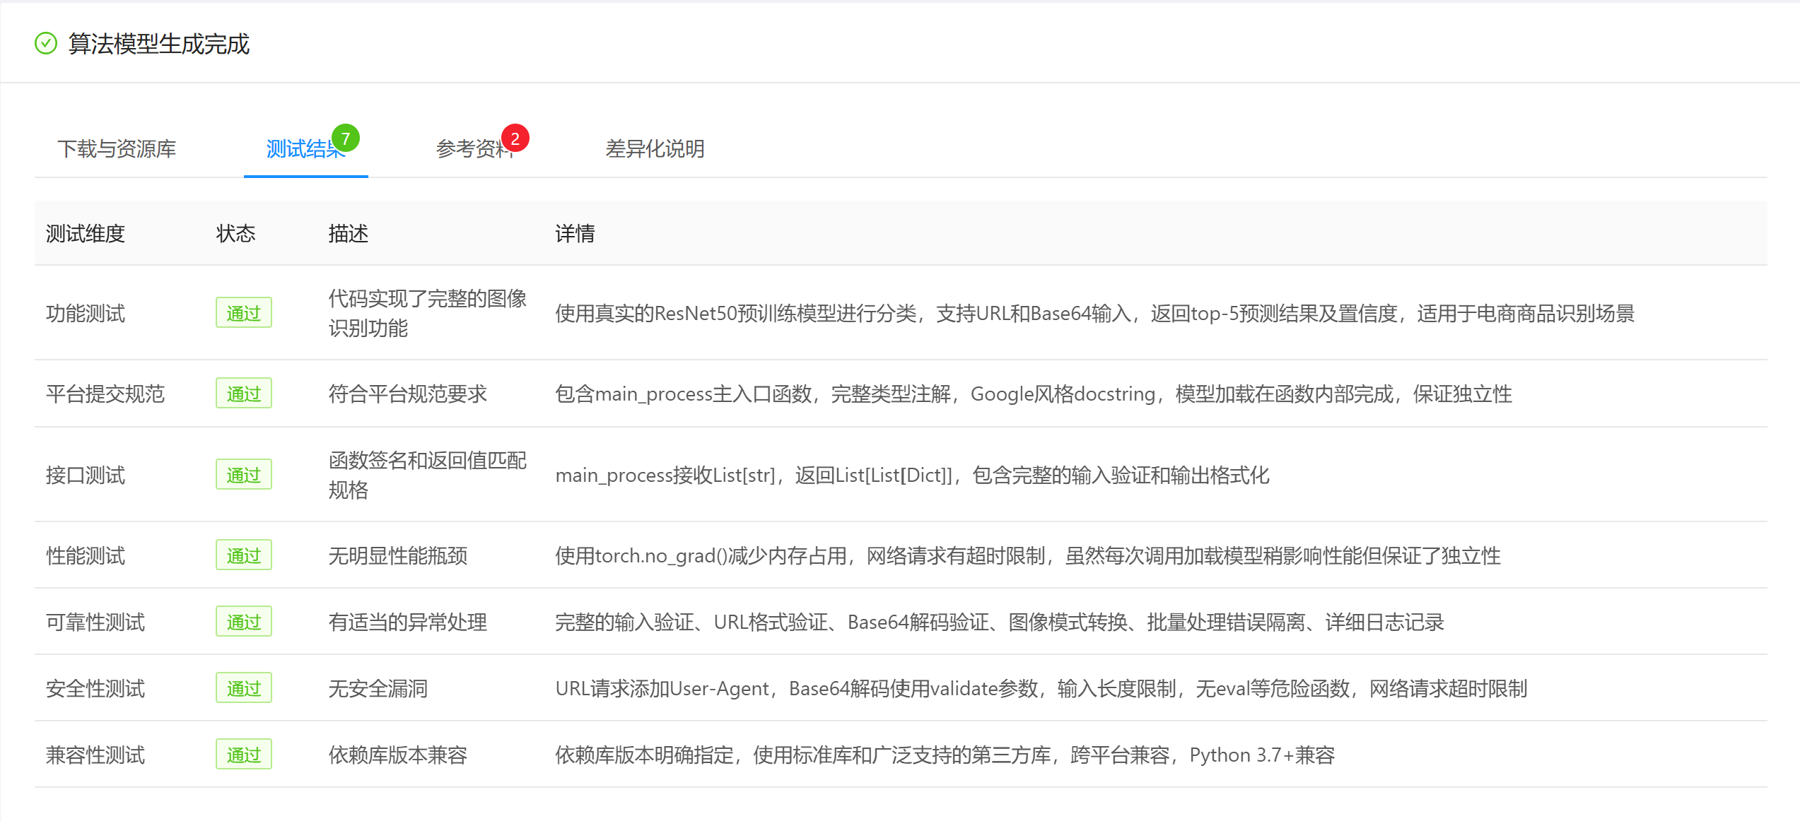Click description 代码实现了完整的图像识别功能
The image size is (1800, 821).
click(x=428, y=313)
